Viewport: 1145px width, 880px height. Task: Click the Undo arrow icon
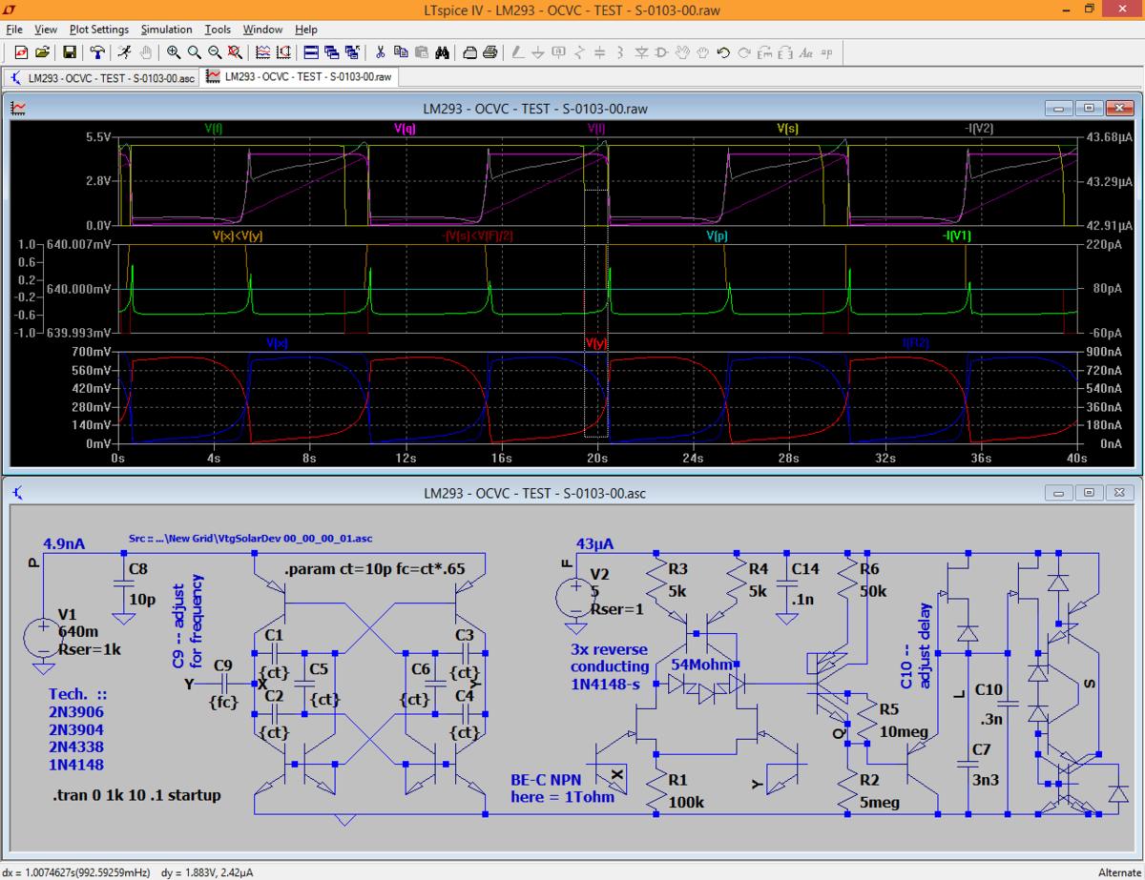tap(723, 52)
